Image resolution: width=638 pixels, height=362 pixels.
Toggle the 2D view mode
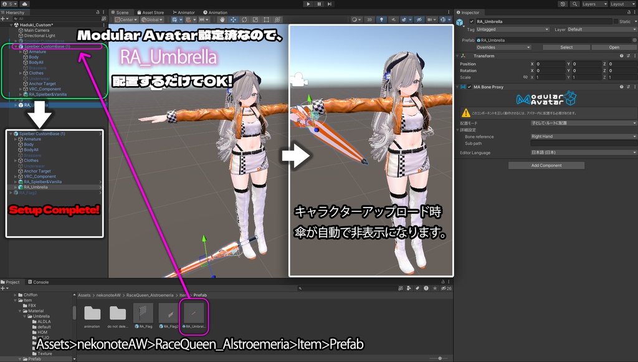pyautogui.click(x=369, y=19)
